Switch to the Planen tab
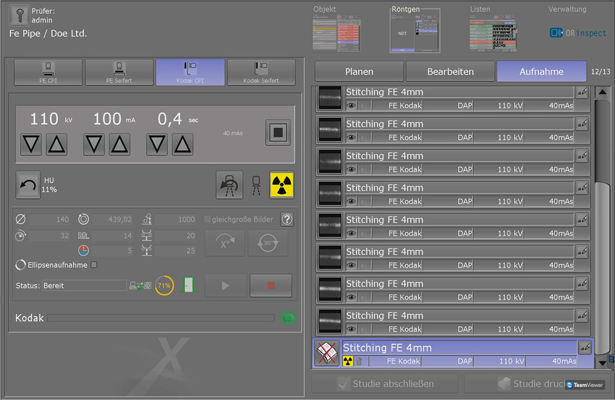 359,71
